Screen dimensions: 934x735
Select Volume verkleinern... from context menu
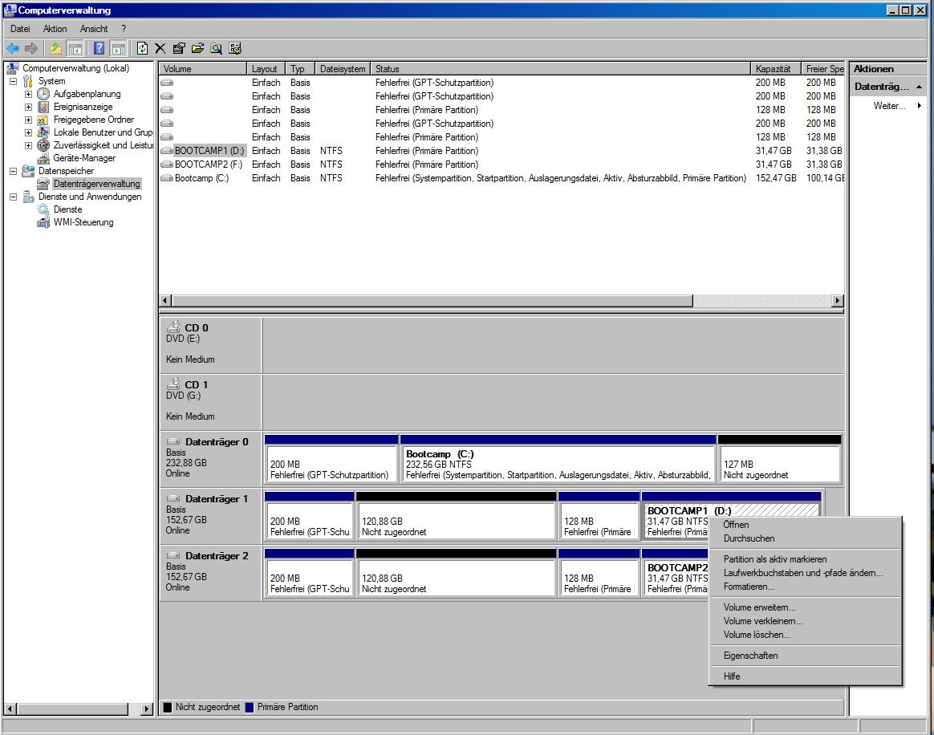[763, 621]
